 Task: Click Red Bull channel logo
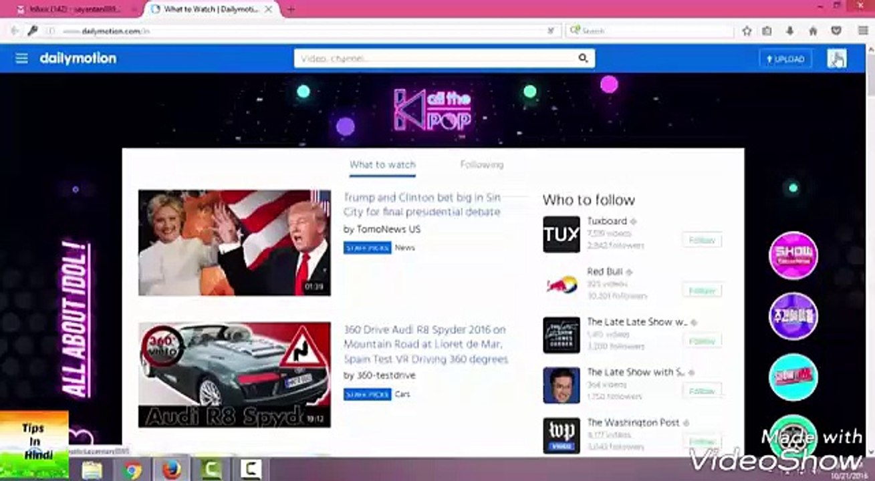pyautogui.click(x=561, y=285)
